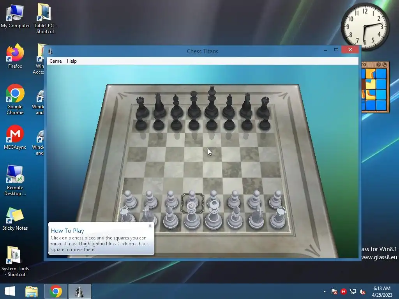Select the white bishop next to the queen
This screenshot has width=399, height=299.
point(170,218)
